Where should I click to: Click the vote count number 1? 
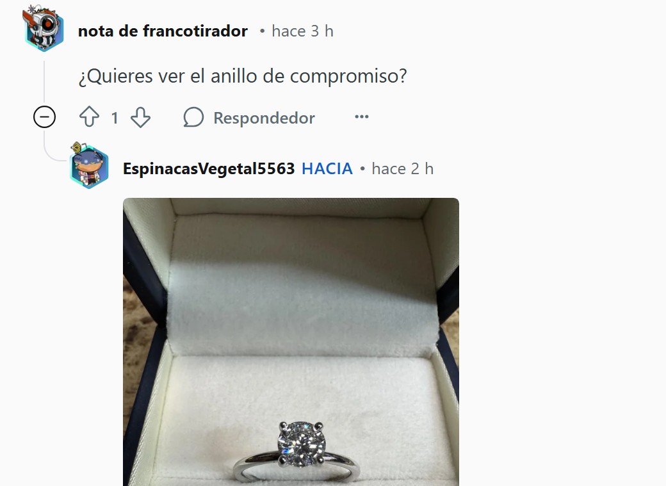pos(115,118)
